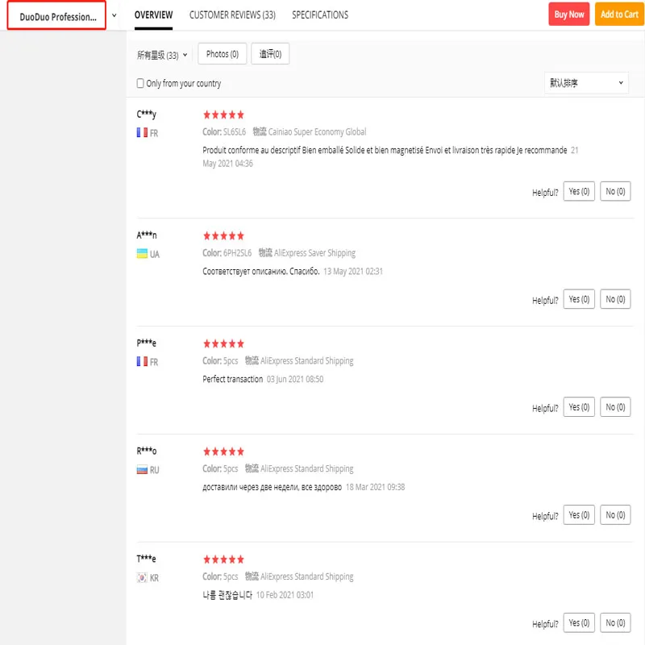Open the CUSTOMER REVIEWS (33) tab
Screen dimensions: 645x645
point(232,15)
